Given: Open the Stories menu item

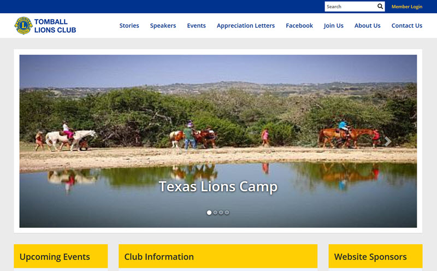Looking at the screenshot, I should 129,26.
